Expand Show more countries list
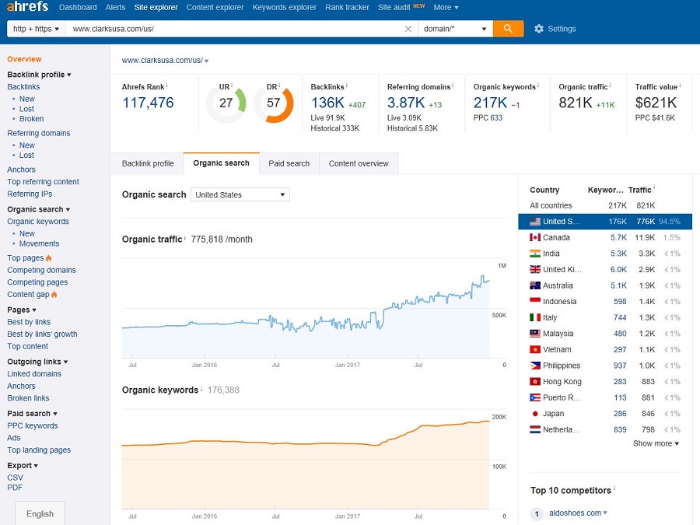Screen dimensions: 700x525 (656, 443)
